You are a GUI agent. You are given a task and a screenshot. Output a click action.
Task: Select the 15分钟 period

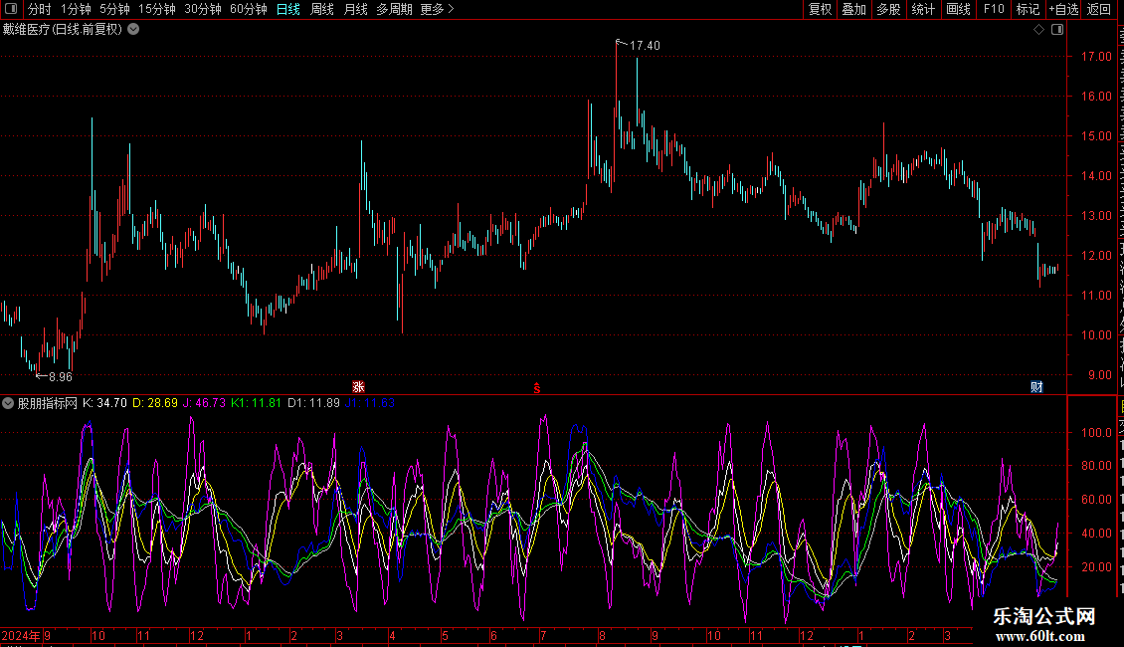pyautogui.click(x=156, y=9)
